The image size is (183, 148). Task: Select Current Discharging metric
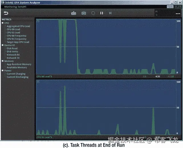(x=17, y=77)
